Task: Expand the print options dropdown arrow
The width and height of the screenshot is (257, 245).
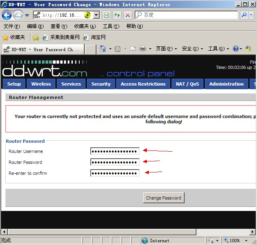Action: tap(150, 49)
